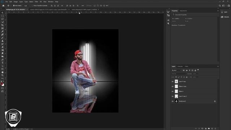Click the Layer 0 copy layer thumbnail
Screen dimensions: 231x130
pyautogui.click(x=176, y=82)
